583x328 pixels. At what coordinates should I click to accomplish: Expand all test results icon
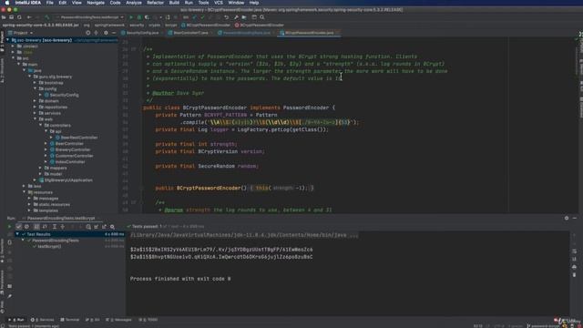tap(55, 227)
